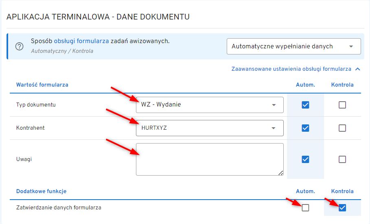Click the resize handle of the Uwagi textarea
Screen dimensions: 370x224
point(280,173)
